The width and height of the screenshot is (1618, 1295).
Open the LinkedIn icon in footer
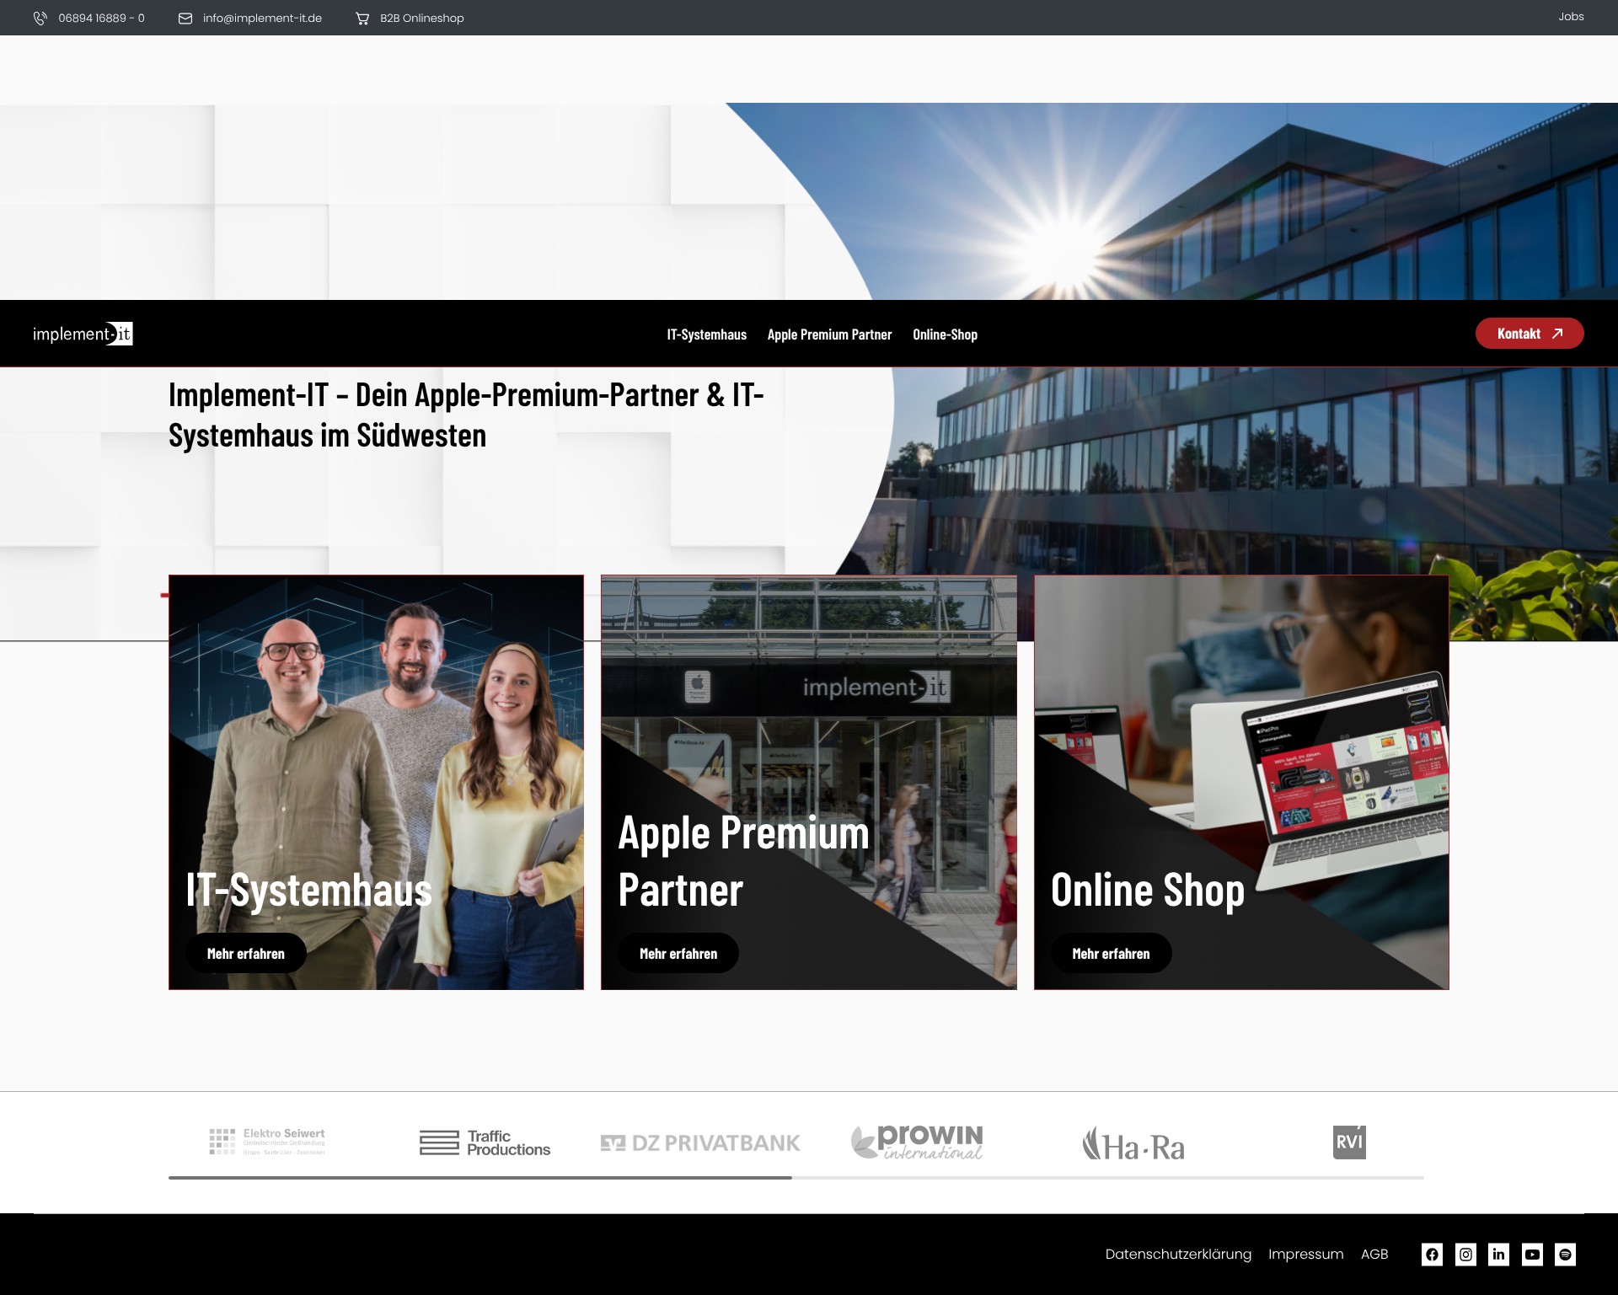[x=1498, y=1255]
